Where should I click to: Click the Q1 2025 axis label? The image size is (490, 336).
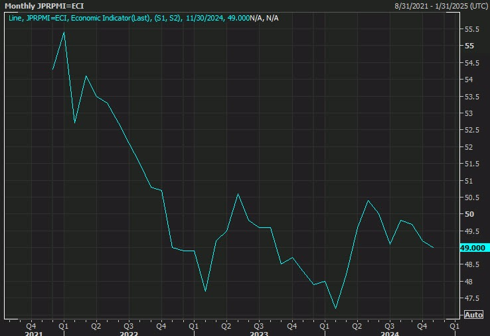point(454,326)
